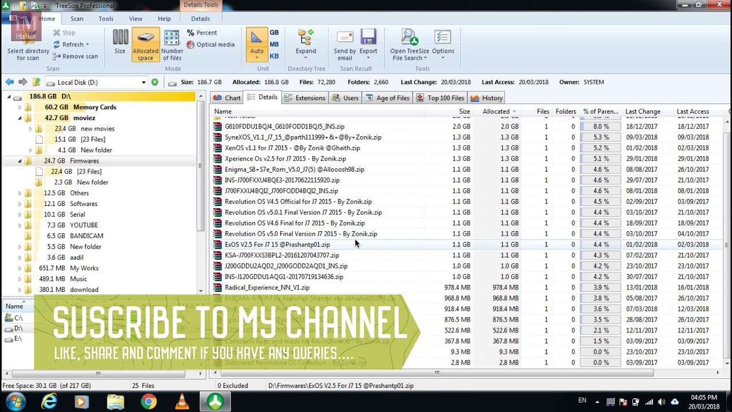Switch to the Top 100 Files tab
The image size is (732, 412).
point(440,98)
